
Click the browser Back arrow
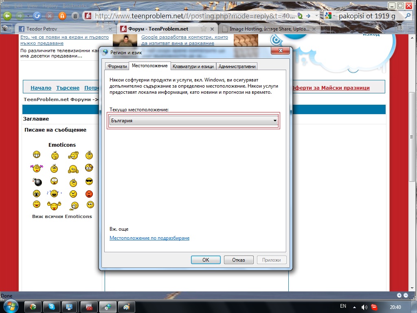pos(7,16)
